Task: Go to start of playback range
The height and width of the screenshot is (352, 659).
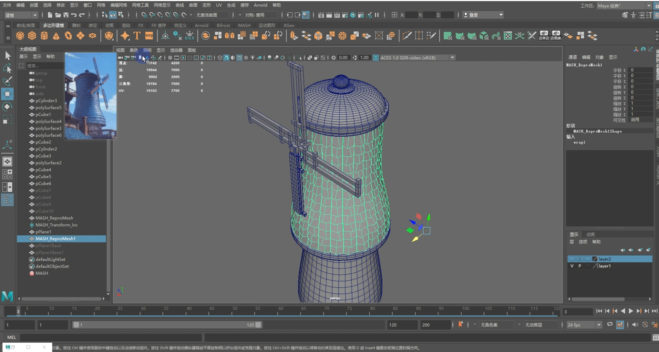Action: 599,311
